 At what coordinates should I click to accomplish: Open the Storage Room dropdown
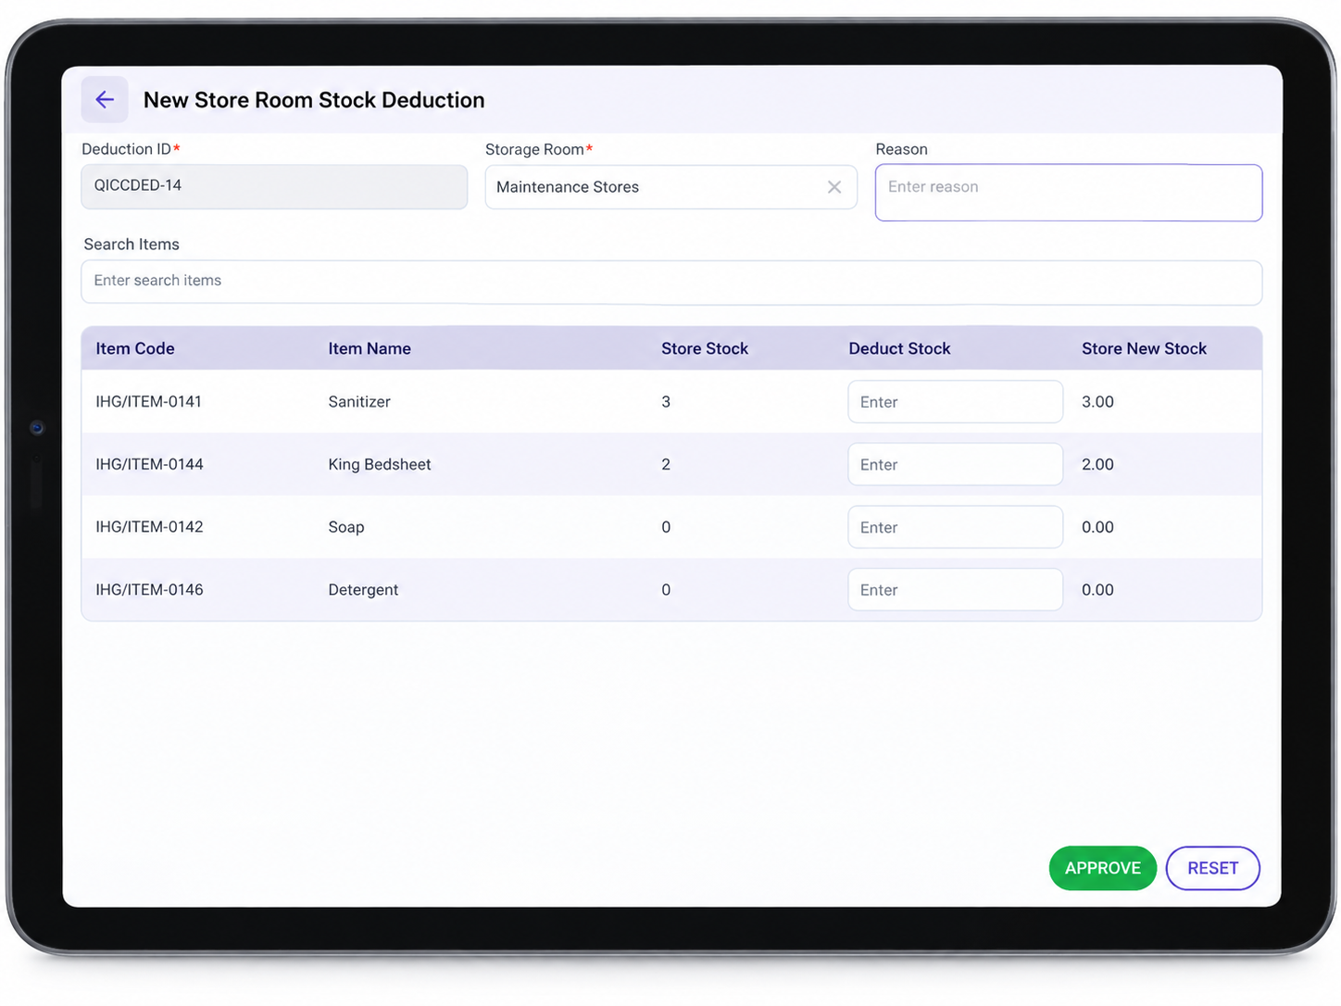click(670, 187)
